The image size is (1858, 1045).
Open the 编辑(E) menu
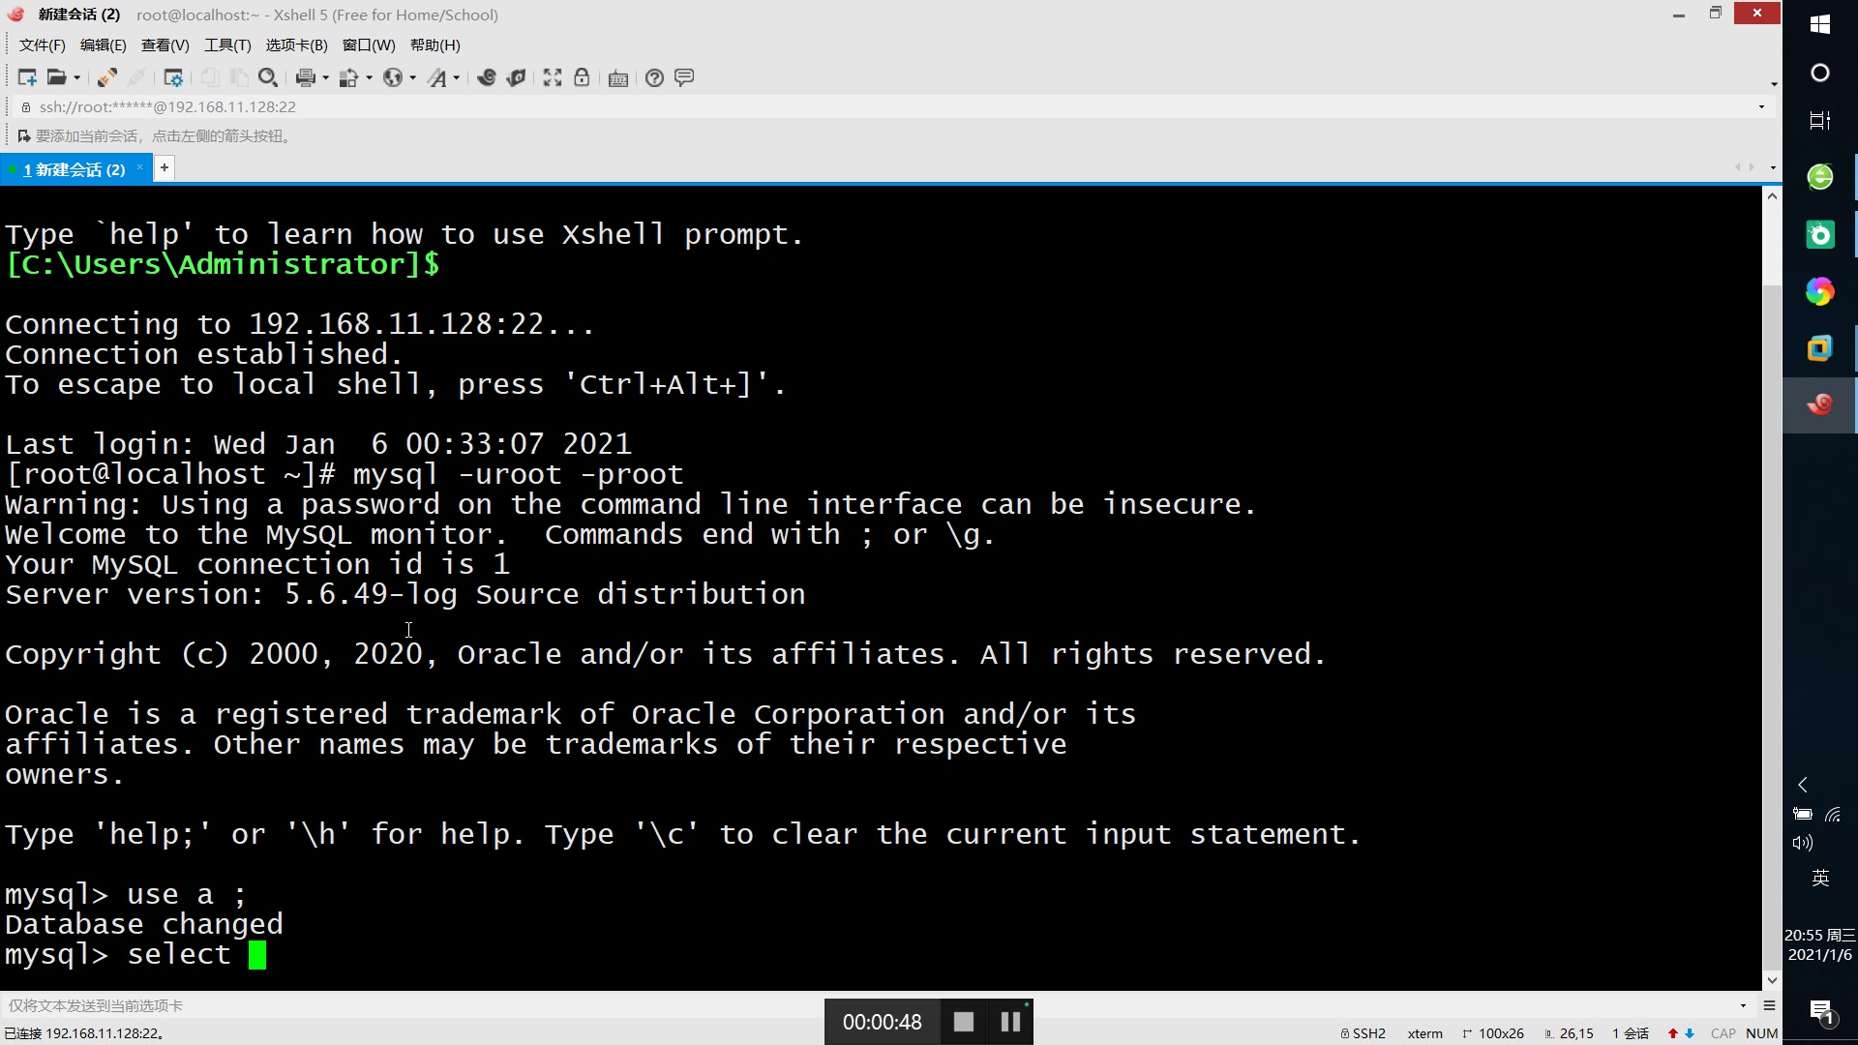point(104,45)
